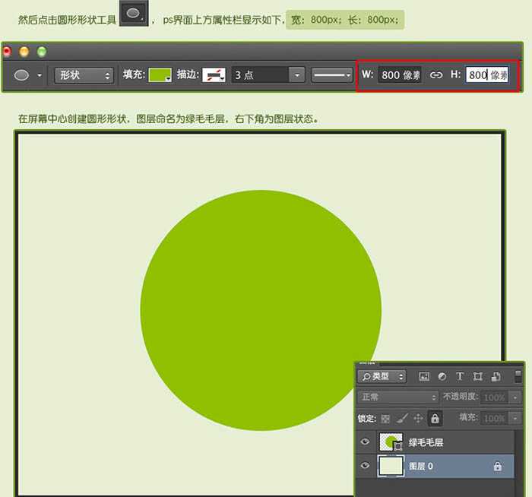Screen dimensions: 532x497
Task: Open the 类型 layer filter type dropdown
Action: click(382, 376)
